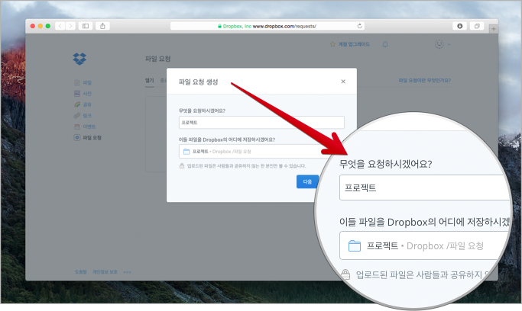Show Safari's downloads button
522x311 pixels.
pyautogui.click(x=460, y=26)
